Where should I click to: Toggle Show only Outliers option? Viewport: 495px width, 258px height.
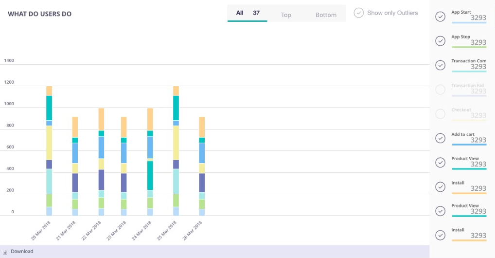tap(359, 13)
